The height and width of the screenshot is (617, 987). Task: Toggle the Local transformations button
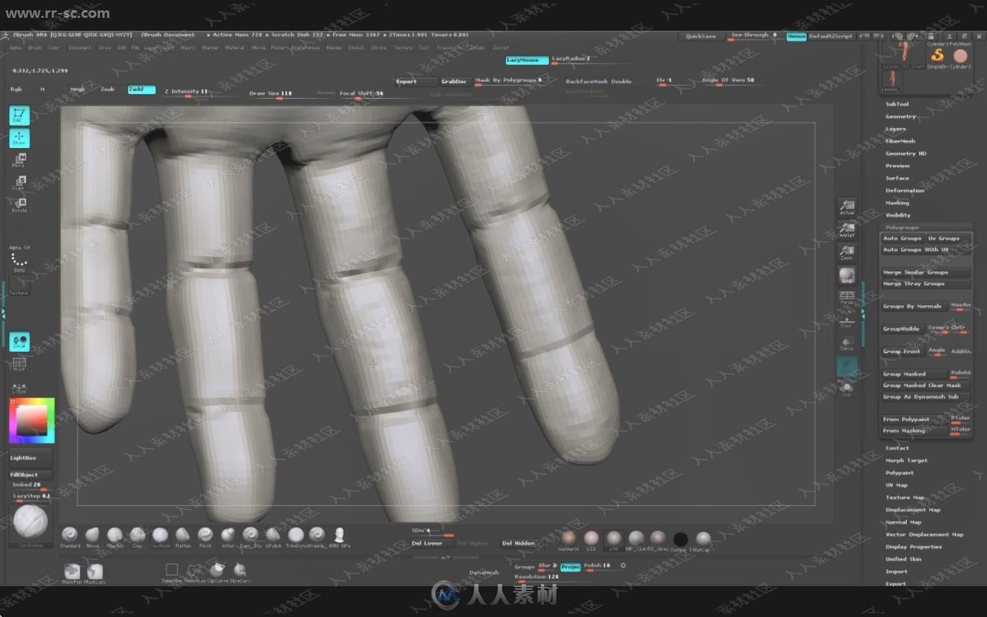coord(19,341)
